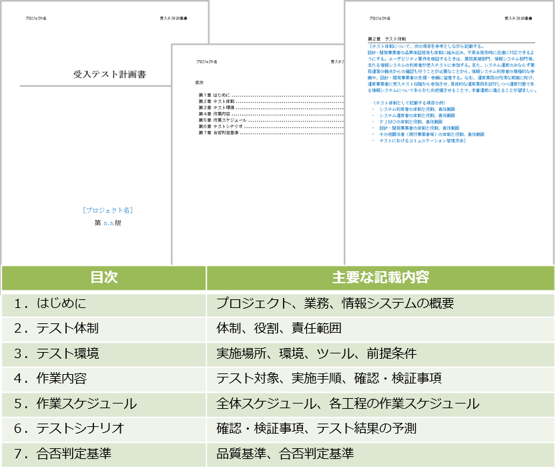The width and height of the screenshot is (558, 471).
Task: Select the table row '4．作業内容'
Action: tap(278, 379)
